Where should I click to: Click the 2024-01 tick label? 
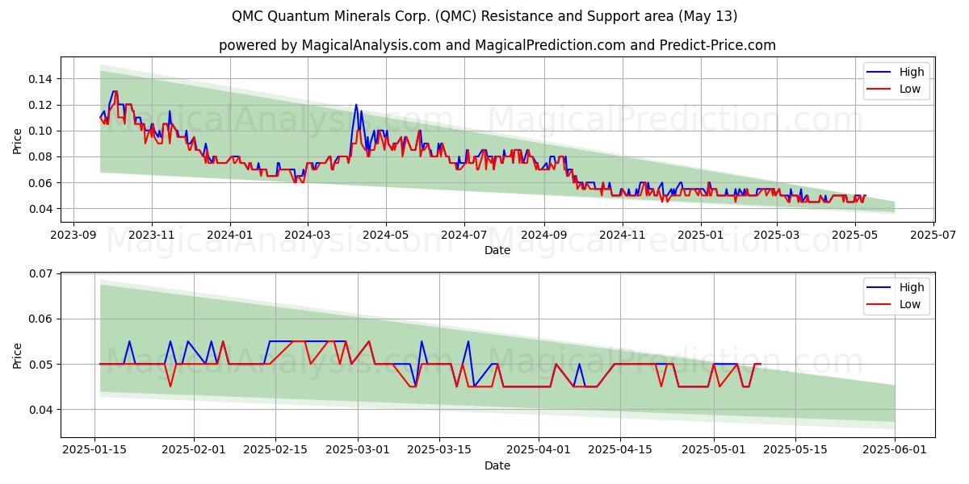coord(230,235)
